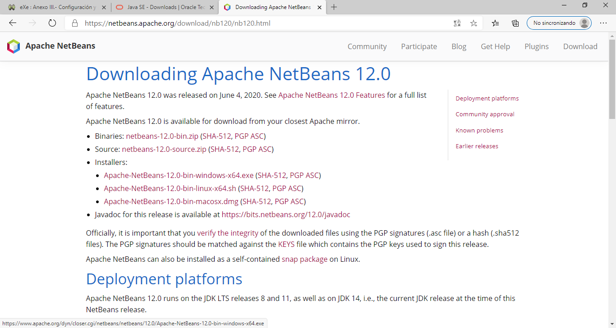Open the browser Settings and more menu
616x328 pixels.
(603, 23)
